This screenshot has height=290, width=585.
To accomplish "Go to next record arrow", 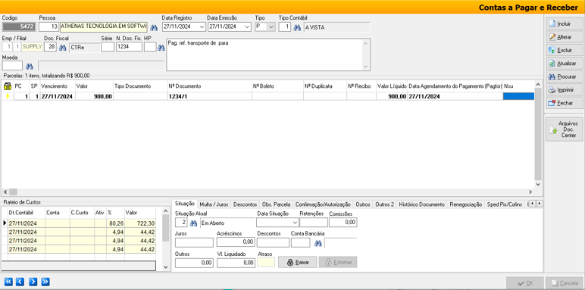I will pyautogui.click(x=33, y=282).
